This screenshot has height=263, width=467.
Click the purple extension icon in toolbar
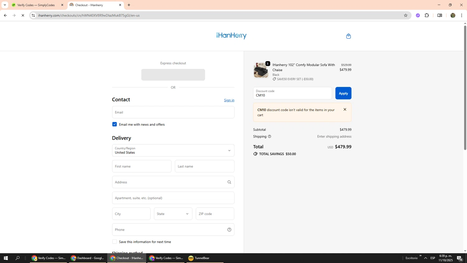[418, 15]
